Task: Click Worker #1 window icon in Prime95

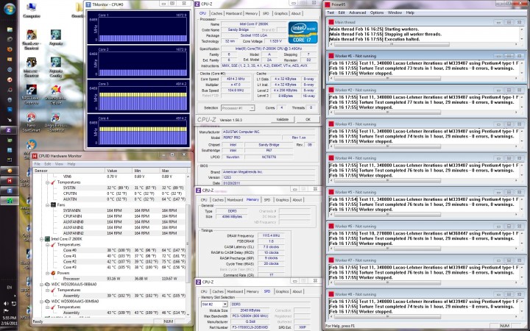Action: point(331,56)
